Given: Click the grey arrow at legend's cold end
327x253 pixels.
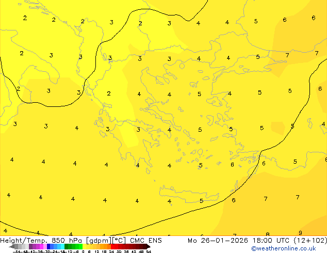Looking at the screenshot, I should pyautogui.click(x=12, y=246).
